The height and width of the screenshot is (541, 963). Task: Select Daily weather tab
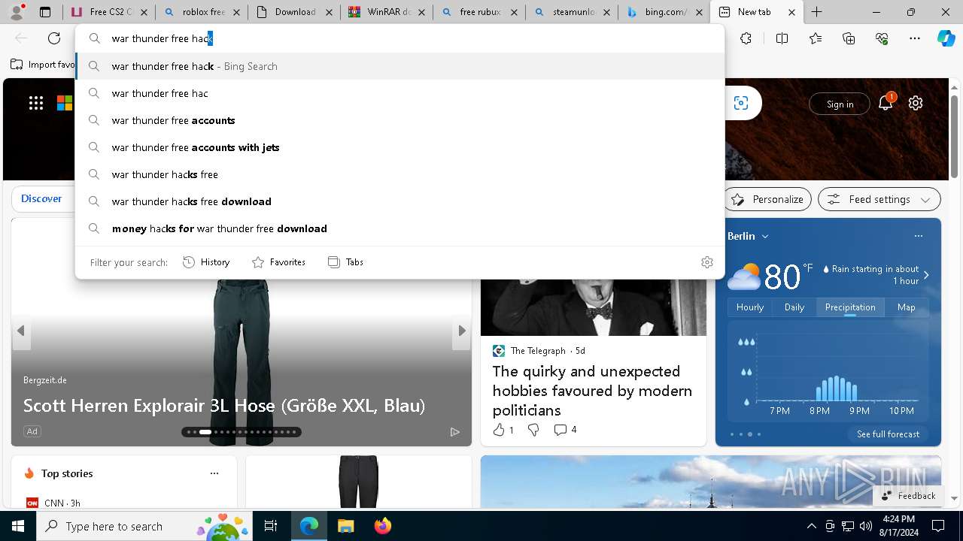click(794, 307)
